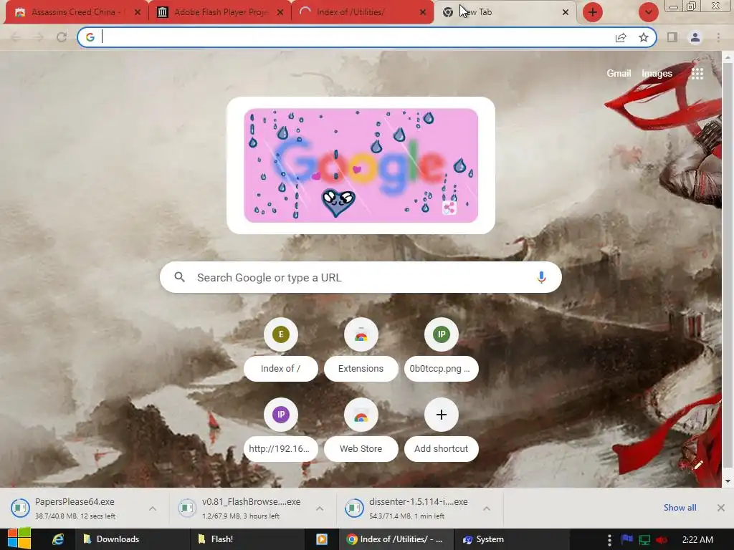The width and height of the screenshot is (734, 550).
Task: Click the Search Google or type a URL box
Action: point(361,277)
